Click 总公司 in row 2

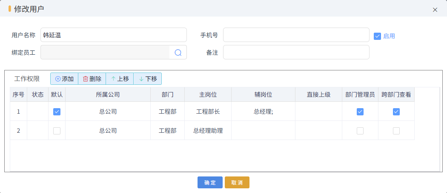click(x=108, y=131)
